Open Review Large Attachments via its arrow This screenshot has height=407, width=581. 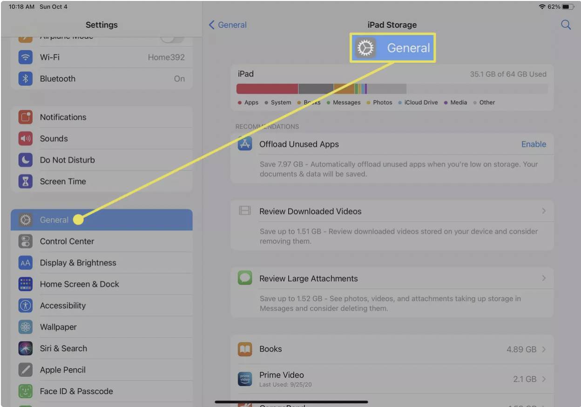point(544,278)
